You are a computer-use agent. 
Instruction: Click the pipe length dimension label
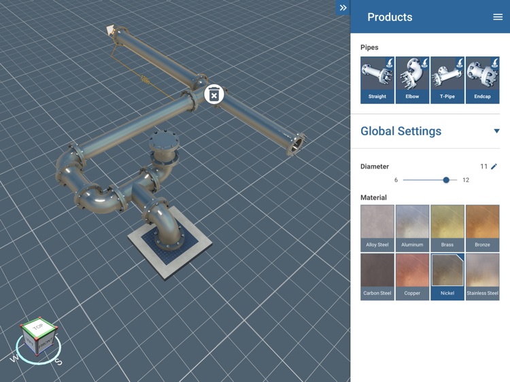[x=144, y=79]
